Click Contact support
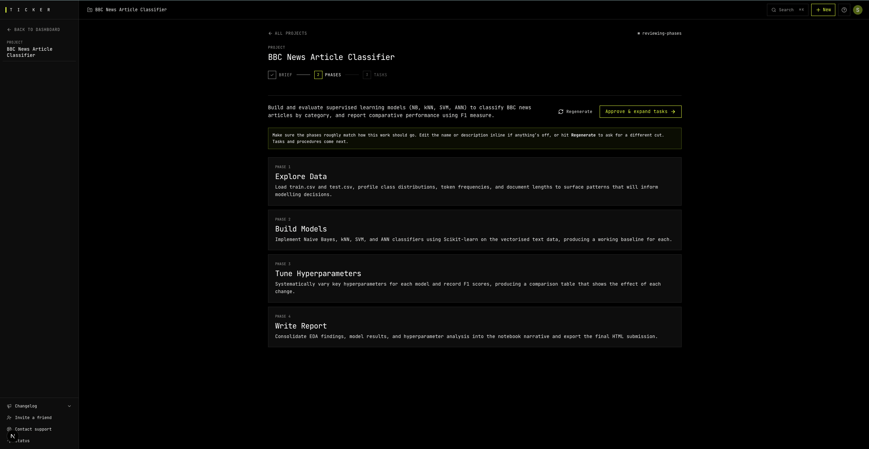 pyautogui.click(x=33, y=429)
